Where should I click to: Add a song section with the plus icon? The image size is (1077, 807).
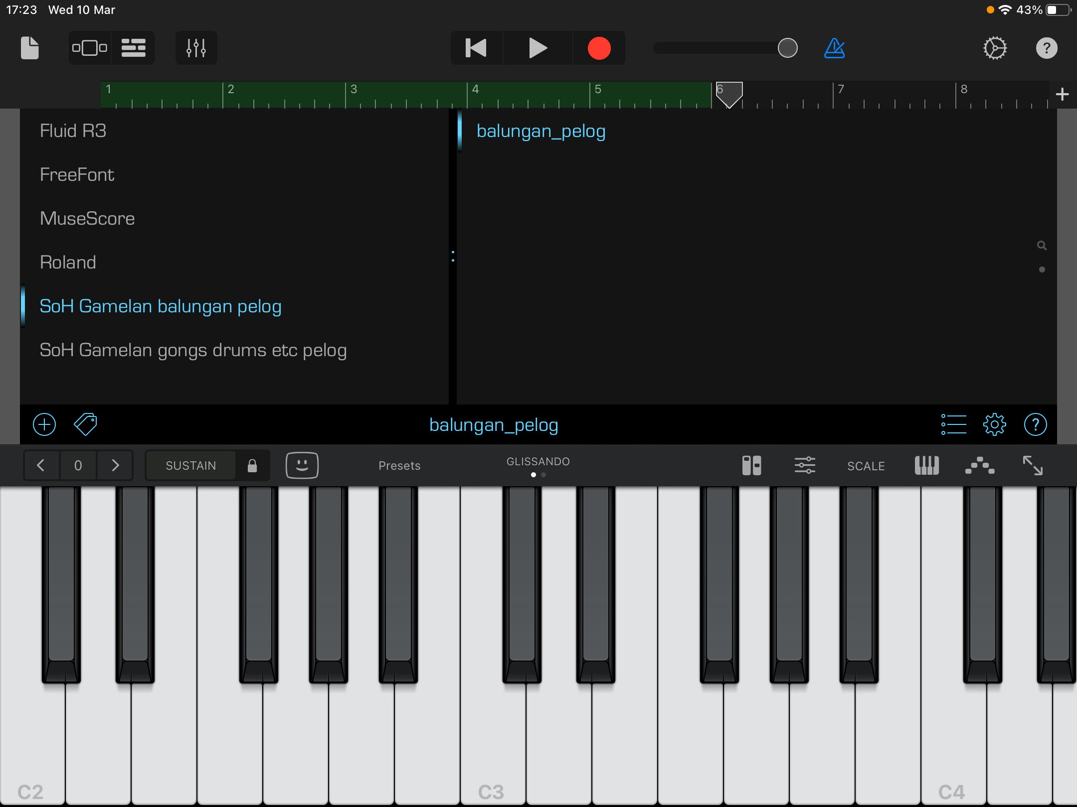[x=1062, y=94]
